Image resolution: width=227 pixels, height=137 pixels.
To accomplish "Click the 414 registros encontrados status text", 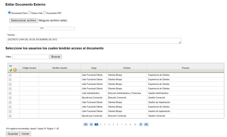I will click(32, 129).
